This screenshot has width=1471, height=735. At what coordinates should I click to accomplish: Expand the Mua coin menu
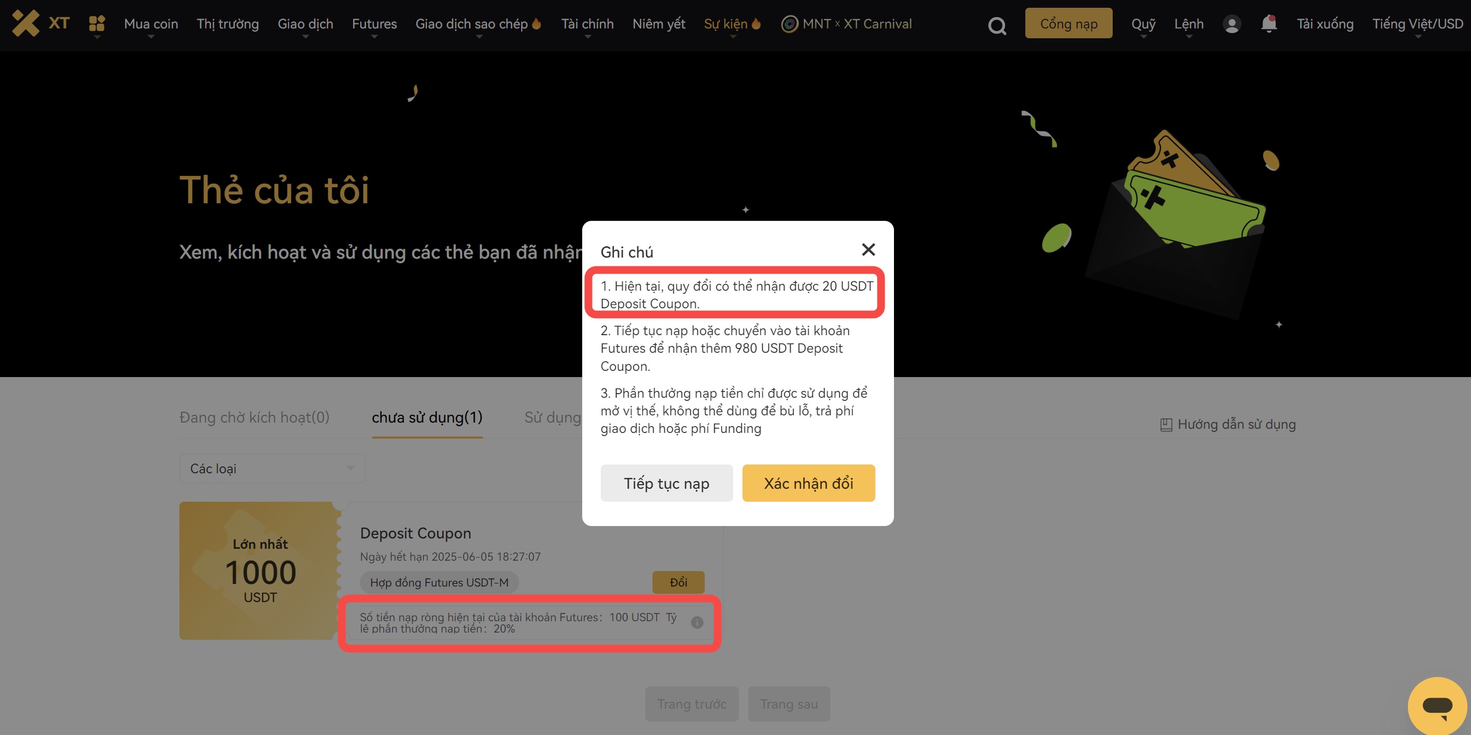[x=151, y=24]
